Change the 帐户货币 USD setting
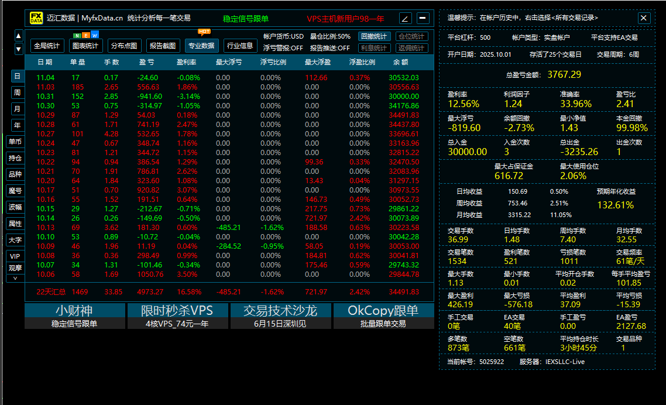 pyautogui.click(x=283, y=36)
